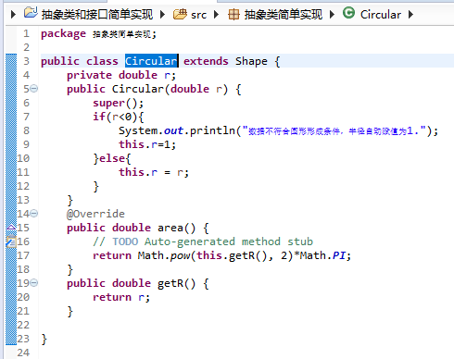Click the @Override annotation

tap(95, 214)
